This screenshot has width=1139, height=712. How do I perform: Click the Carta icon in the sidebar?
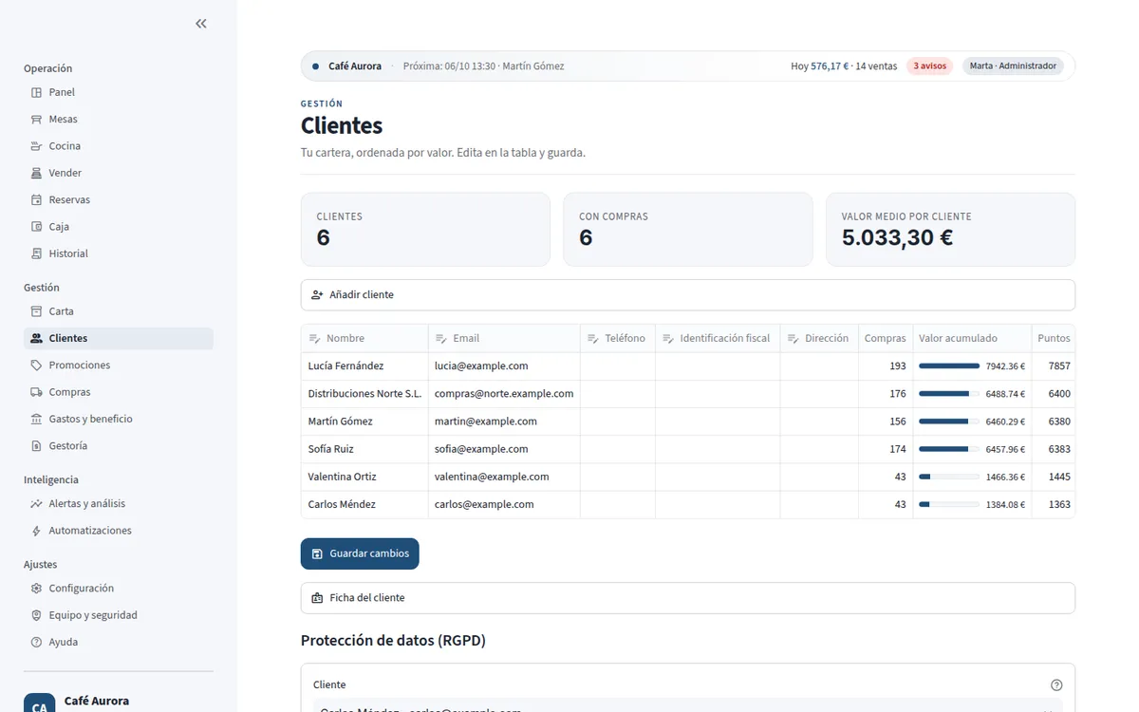36,311
